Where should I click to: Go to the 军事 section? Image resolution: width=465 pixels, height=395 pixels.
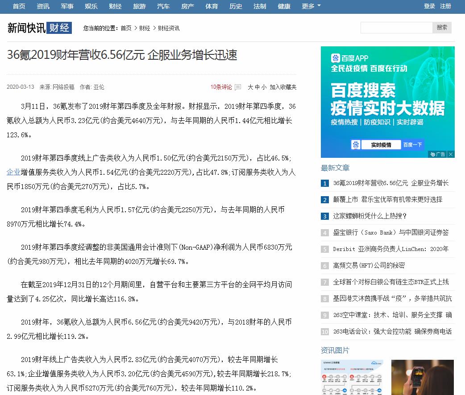pyautogui.click(x=67, y=6)
